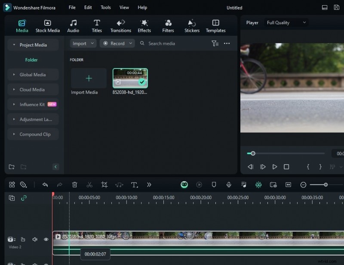Open the Full Quality playback dropdown
Viewport: 344px width, 265px height.
(285, 22)
